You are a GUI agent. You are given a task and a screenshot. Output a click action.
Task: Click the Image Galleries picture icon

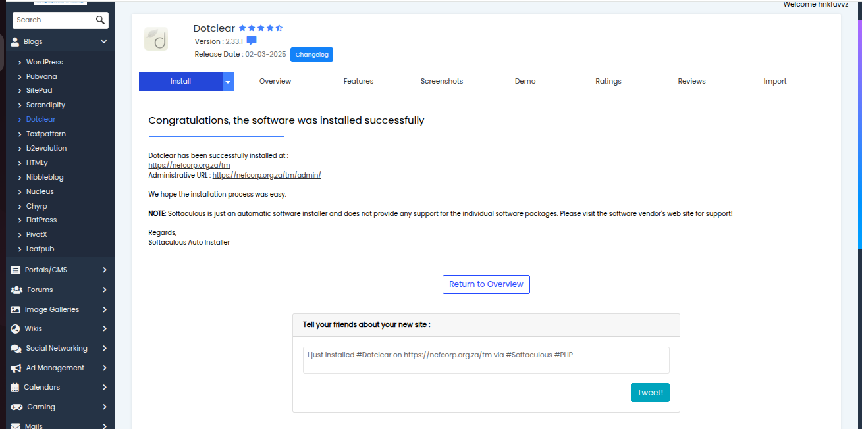coord(15,309)
